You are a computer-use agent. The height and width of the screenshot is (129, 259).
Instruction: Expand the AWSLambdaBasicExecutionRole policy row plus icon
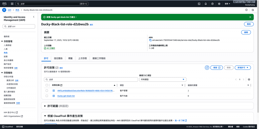(54, 91)
